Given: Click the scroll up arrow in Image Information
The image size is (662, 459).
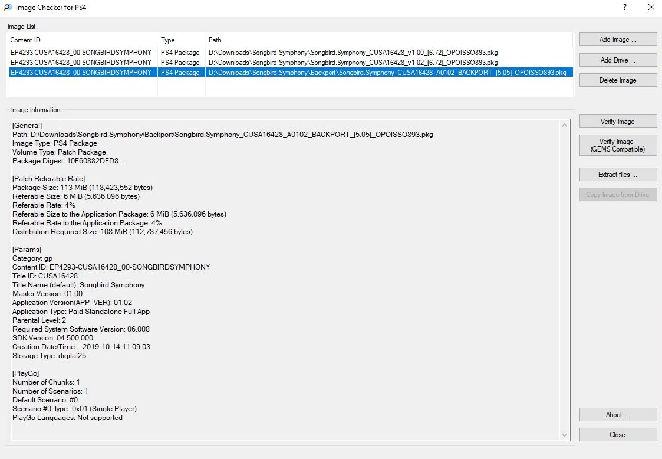Looking at the screenshot, I should (x=565, y=125).
